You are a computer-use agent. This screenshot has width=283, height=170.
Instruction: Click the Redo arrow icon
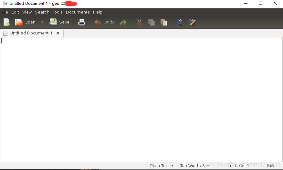coord(123,22)
